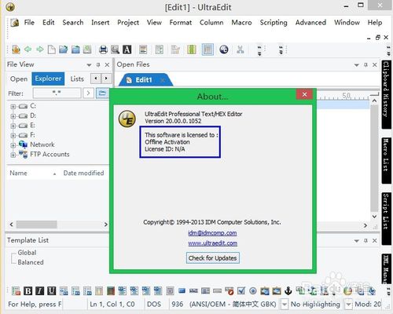This screenshot has width=393, height=314.
Task: Click the UltraEdit application icon in the title bar
Action: [10, 7]
